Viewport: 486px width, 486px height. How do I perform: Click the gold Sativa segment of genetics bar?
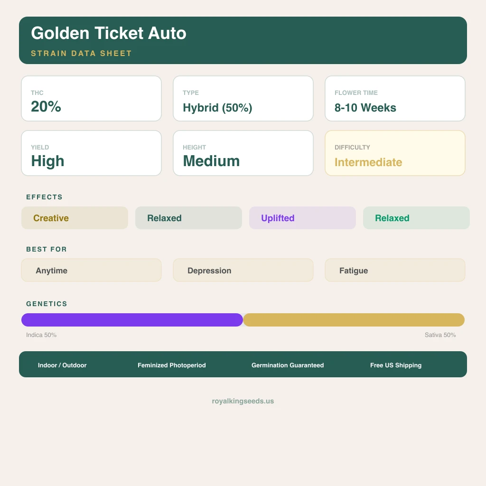coord(354,320)
